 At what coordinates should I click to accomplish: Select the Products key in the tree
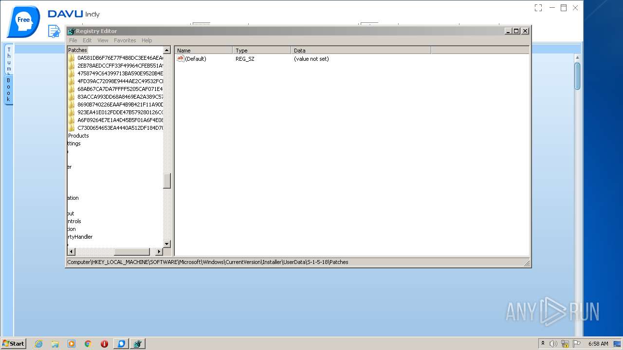click(x=78, y=136)
